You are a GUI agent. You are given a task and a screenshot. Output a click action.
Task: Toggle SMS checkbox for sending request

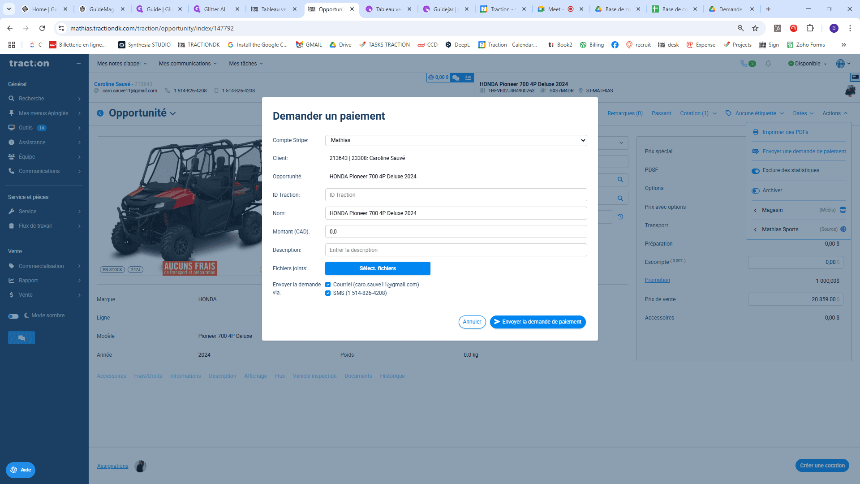328,293
